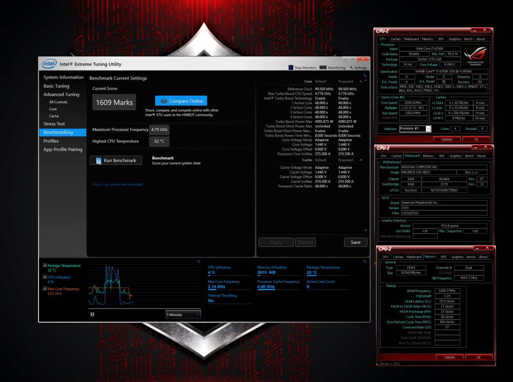Viewport: 513px width, 382px height.
Task: Click the Stop Monitors waveform icon
Action: [x=291, y=68]
